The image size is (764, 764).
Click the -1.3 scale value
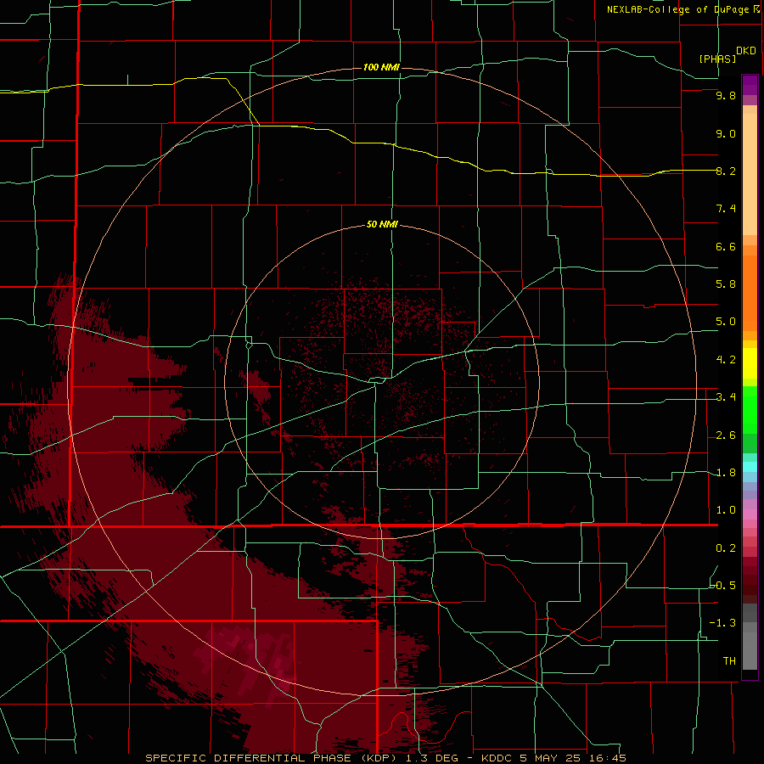pyautogui.click(x=723, y=623)
